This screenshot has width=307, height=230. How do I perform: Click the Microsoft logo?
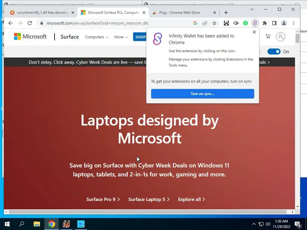click(x=30, y=36)
